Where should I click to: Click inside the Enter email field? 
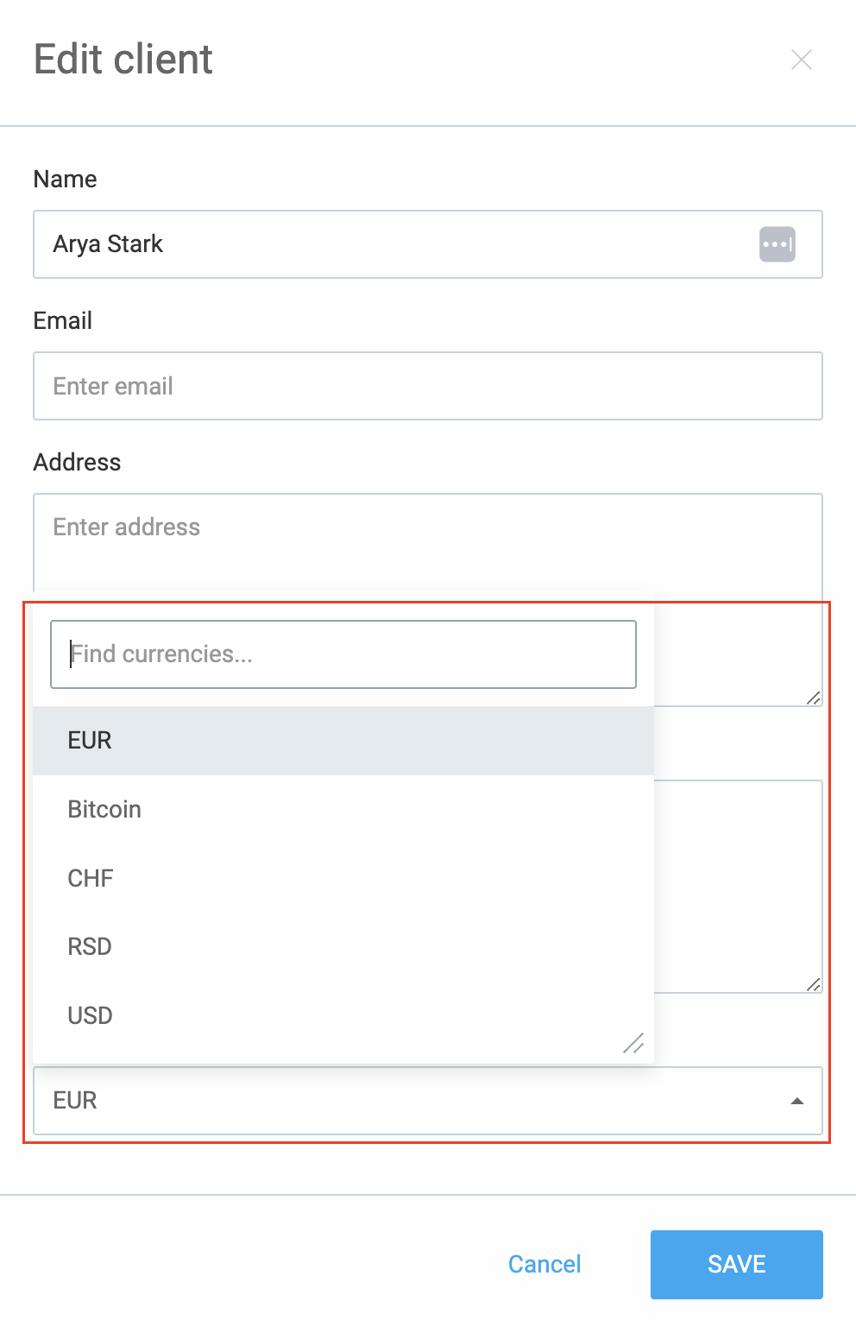(428, 386)
